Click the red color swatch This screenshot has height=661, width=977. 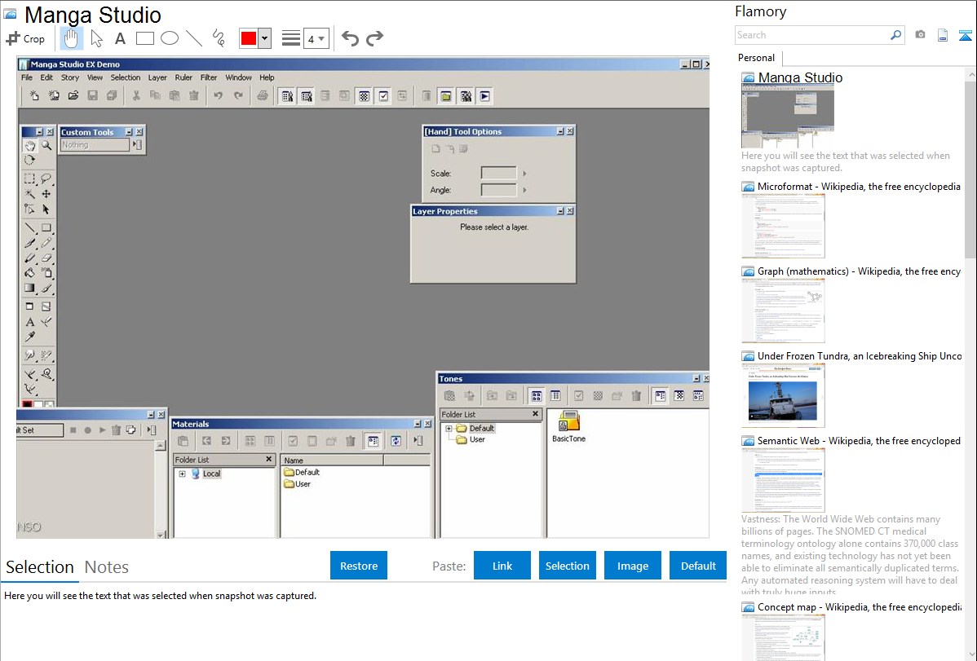[248, 38]
